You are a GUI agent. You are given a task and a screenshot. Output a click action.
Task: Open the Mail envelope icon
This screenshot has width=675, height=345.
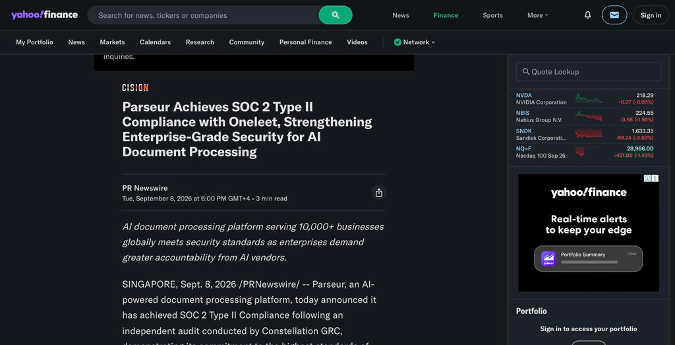[614, 15]
